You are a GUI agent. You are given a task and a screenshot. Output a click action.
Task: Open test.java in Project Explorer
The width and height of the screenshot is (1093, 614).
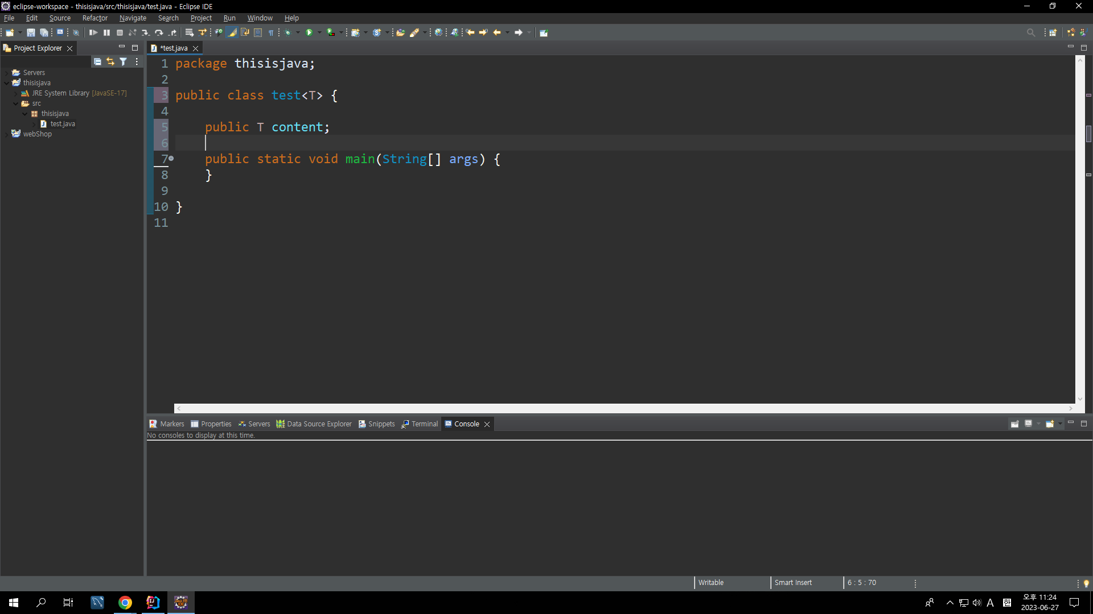click(x=63, y=124)
